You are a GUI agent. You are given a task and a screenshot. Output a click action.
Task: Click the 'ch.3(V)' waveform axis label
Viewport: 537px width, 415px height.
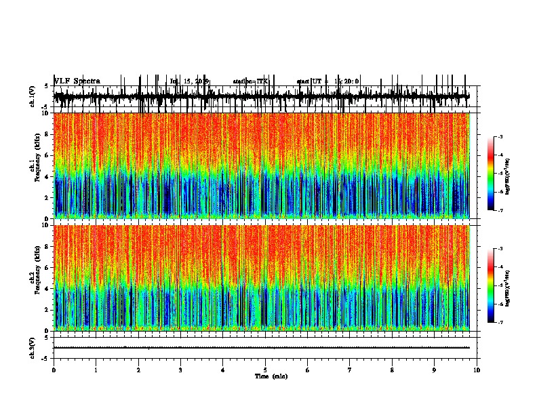coord(33,348)
